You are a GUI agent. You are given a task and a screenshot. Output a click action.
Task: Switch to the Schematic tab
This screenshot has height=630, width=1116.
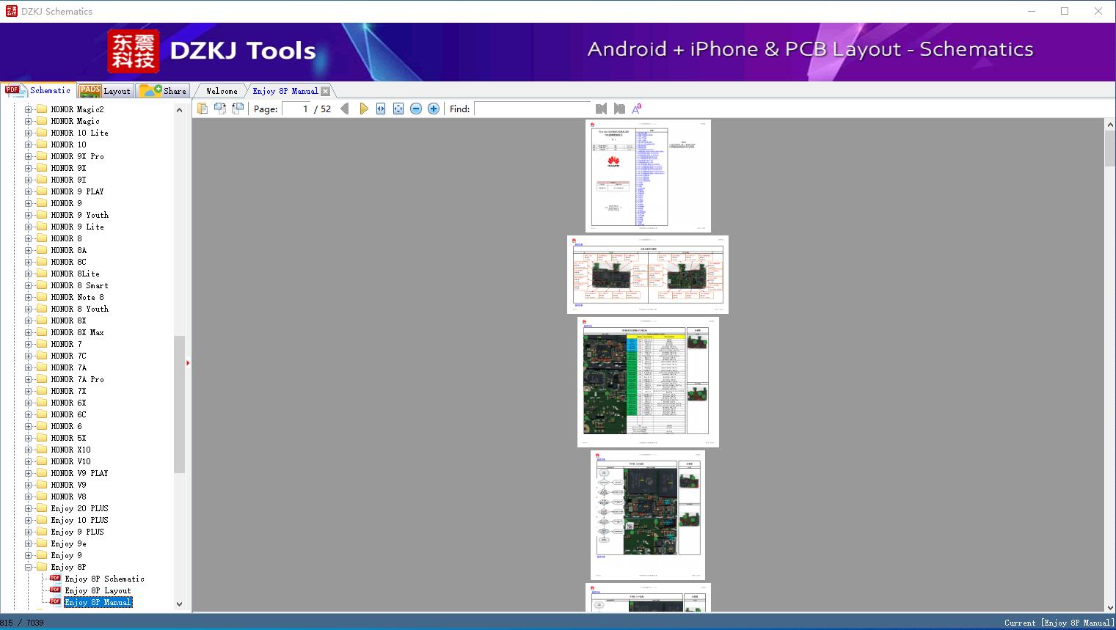[38, 90]
